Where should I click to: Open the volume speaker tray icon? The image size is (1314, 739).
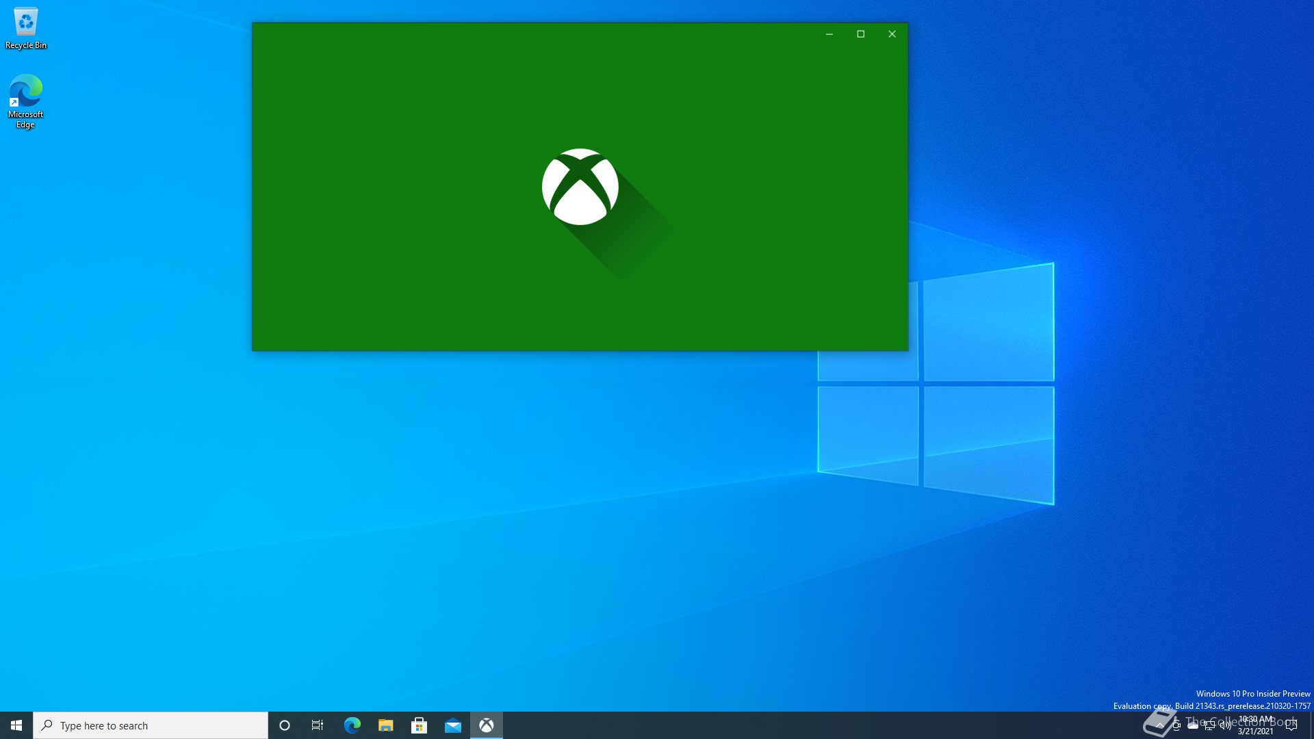point(1226,725)
